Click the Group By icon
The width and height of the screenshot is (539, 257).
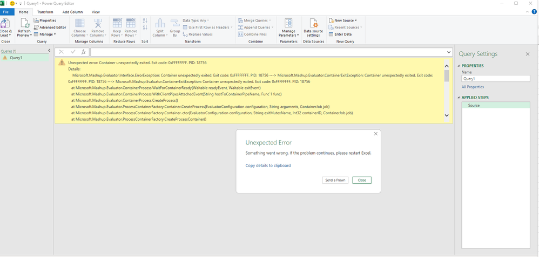[175, 23]
